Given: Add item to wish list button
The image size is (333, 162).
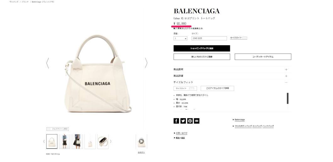Looking at the screenshot, I should coord(202,57).
